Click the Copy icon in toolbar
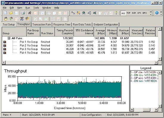 [x=54, y=13]
